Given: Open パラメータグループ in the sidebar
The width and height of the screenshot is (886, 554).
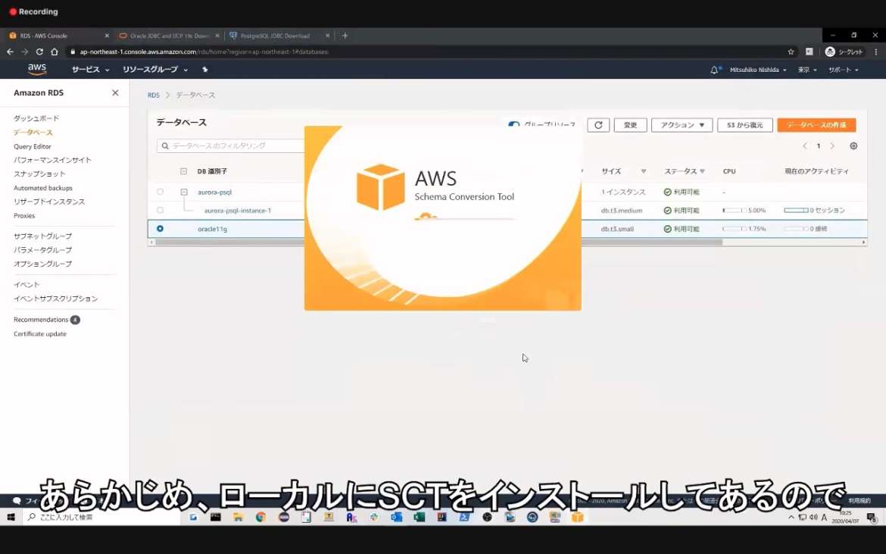Looking at the screenshot, I should tap(43, 250).
